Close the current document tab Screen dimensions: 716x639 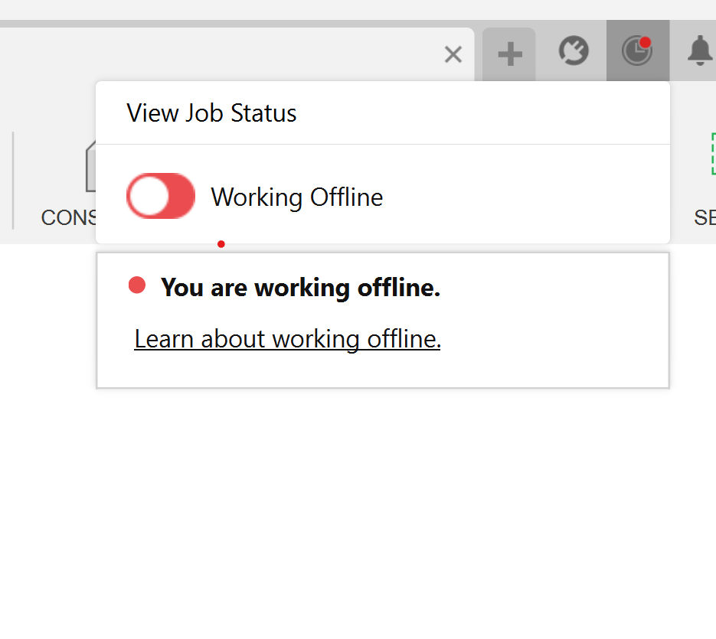(x=453, y=54)
